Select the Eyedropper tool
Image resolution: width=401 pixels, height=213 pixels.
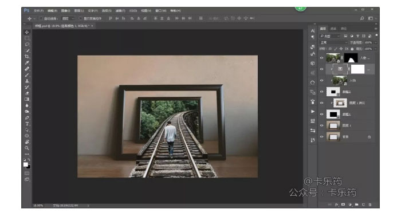[27, 62]
